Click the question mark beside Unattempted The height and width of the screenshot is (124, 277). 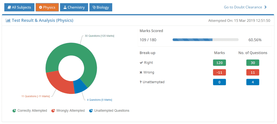(141, 82)
